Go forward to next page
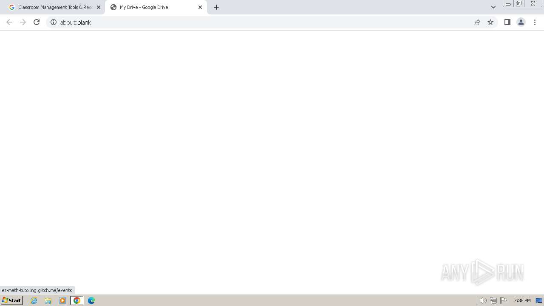This screenshot has height=306, width=544. click(23, 22)
